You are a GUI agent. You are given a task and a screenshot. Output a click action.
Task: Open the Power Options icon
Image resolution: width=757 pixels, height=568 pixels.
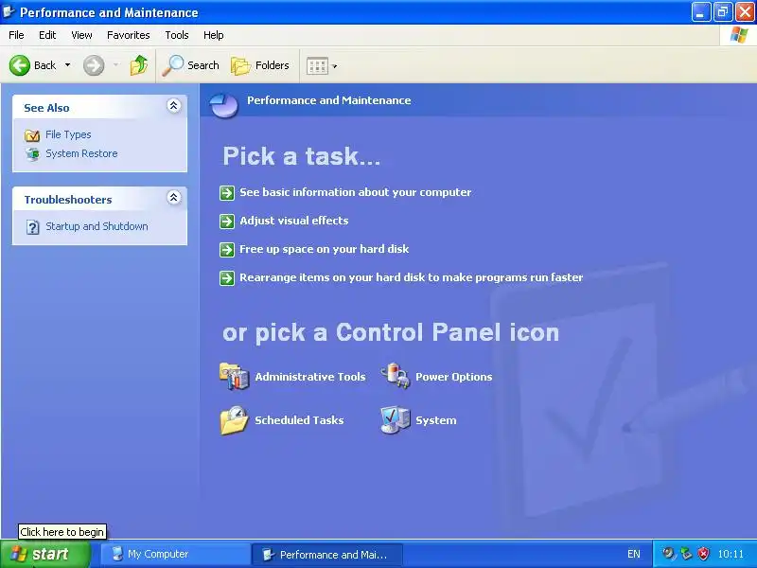tap(396, 376)
